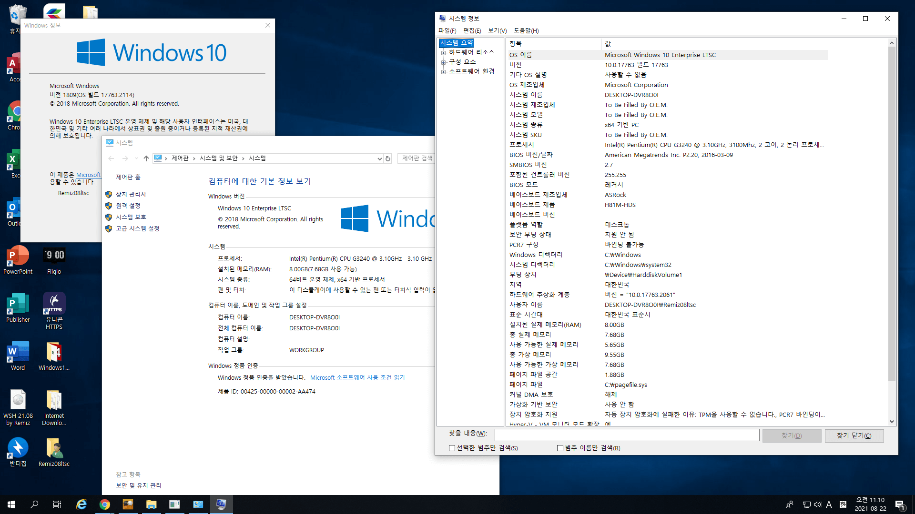
Task: Click the 찾을 내용 search input field
Action: coord(627,435)
